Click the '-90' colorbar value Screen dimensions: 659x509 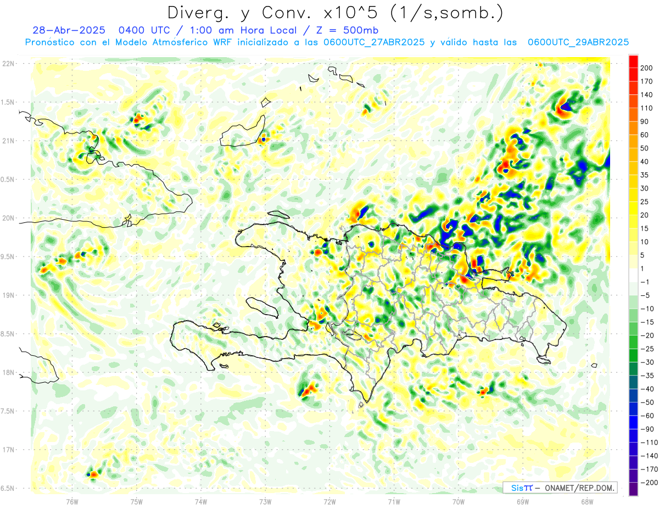[646, 429]
